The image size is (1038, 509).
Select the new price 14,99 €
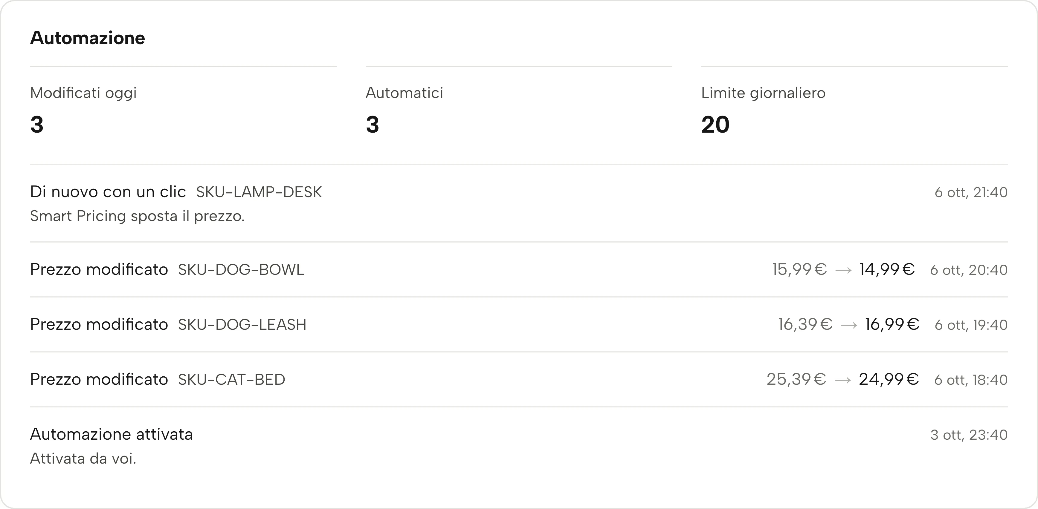tap(887, 269)
